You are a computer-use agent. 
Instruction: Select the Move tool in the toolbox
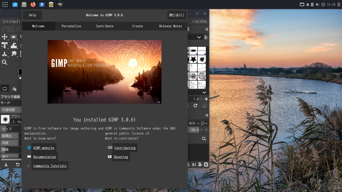[x=4, y=37]
